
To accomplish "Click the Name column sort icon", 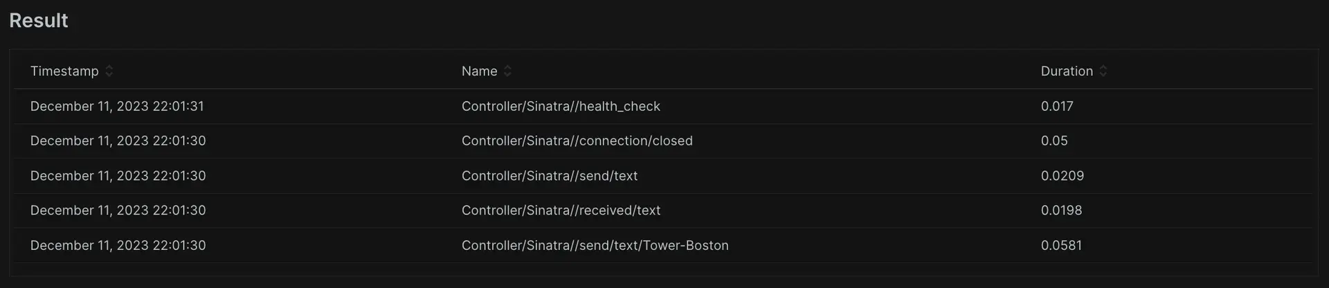I will pyautogui.click(x=507, y=71).
